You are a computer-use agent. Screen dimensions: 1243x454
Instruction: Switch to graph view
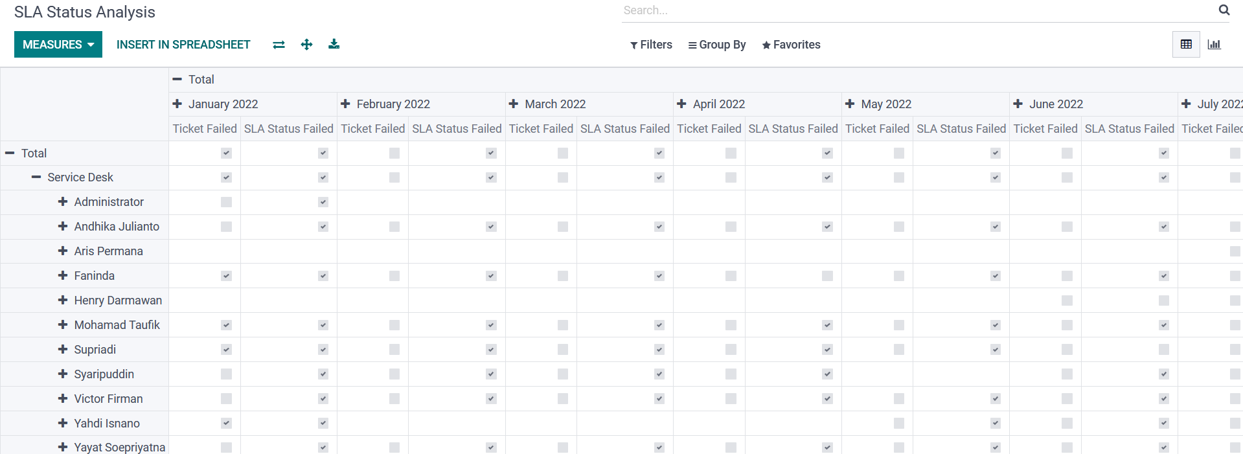(x=1214, y=45)
